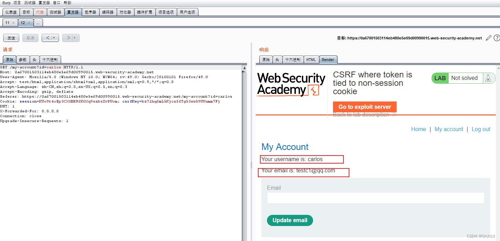Open the My account link
500x241 pixels.
449,129
